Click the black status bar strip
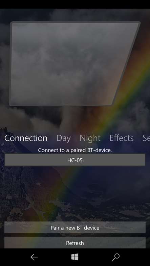This screenshot has height=266, width=150. [75, 4]
